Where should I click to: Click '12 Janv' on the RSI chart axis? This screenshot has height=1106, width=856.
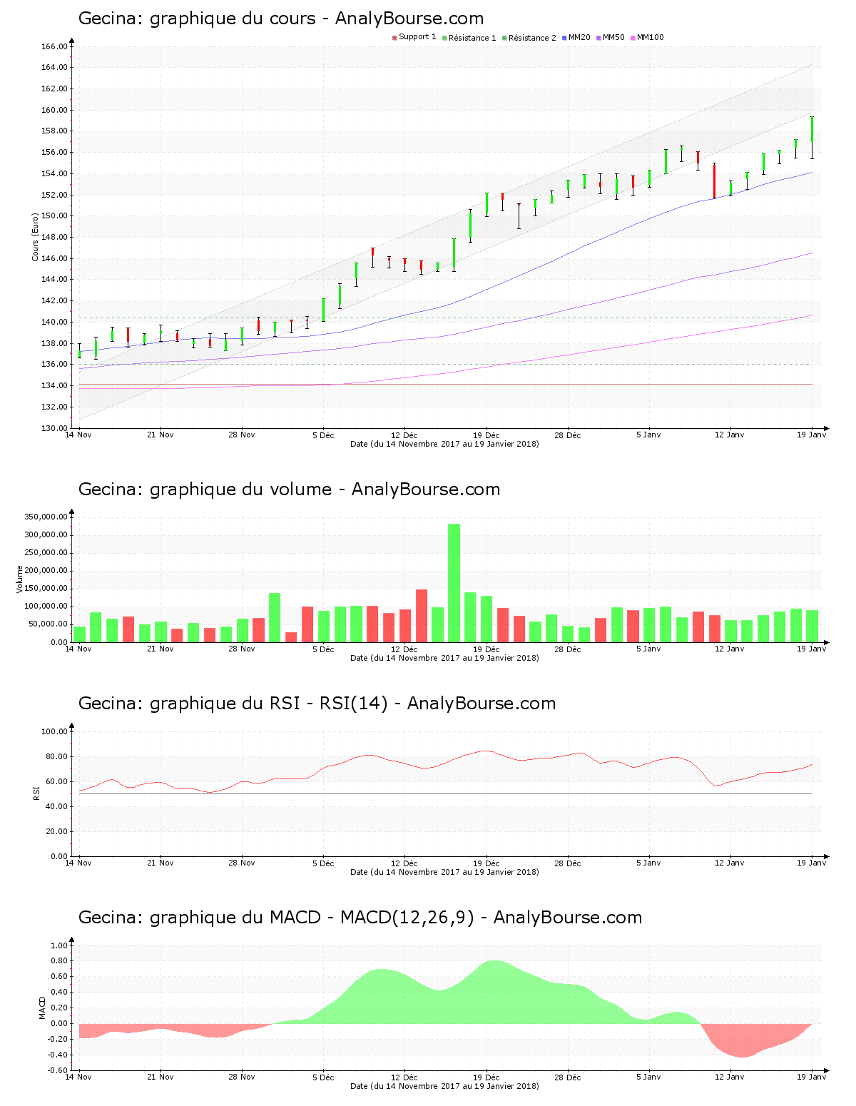(x=730, y=863)
